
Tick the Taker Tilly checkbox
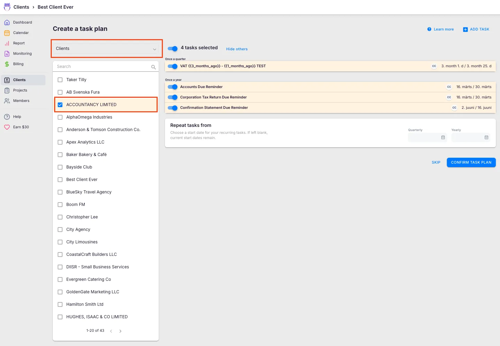[60, 80]
